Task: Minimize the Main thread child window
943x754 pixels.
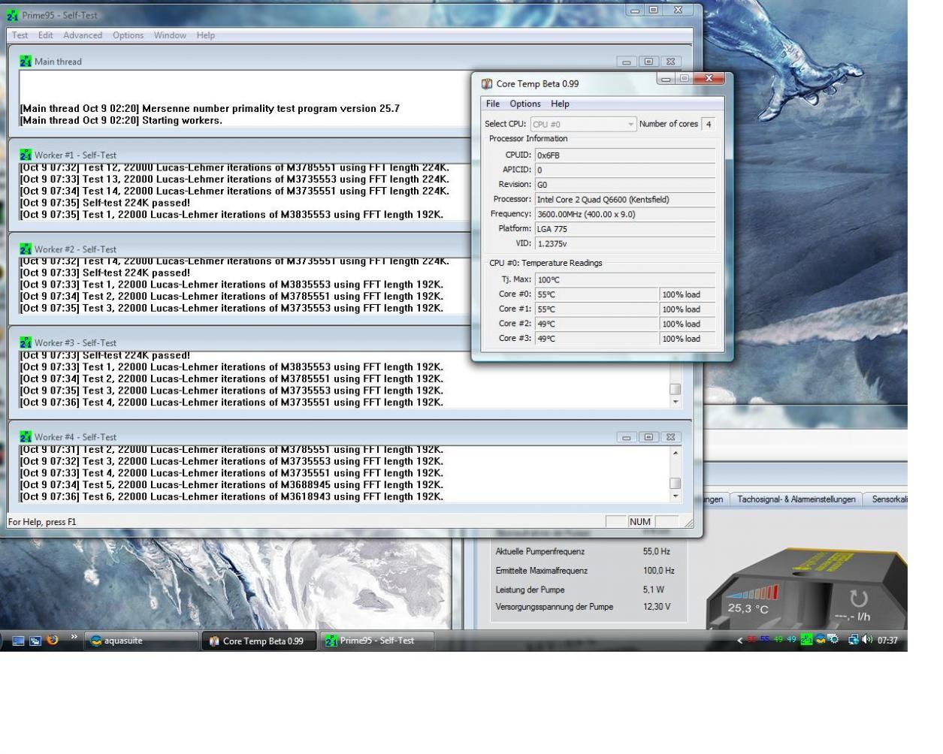Action: point(627,62)
